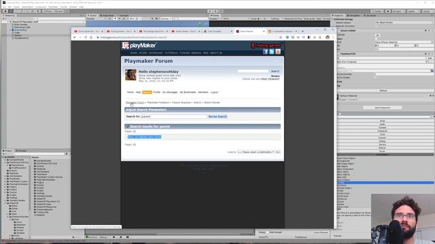Click forum Go button

click(x=278, y=152)
